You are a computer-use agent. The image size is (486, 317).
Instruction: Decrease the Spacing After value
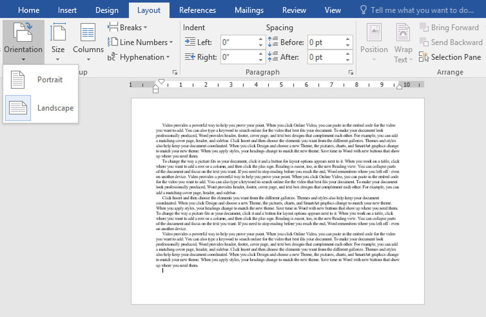[x=348, y=60]
